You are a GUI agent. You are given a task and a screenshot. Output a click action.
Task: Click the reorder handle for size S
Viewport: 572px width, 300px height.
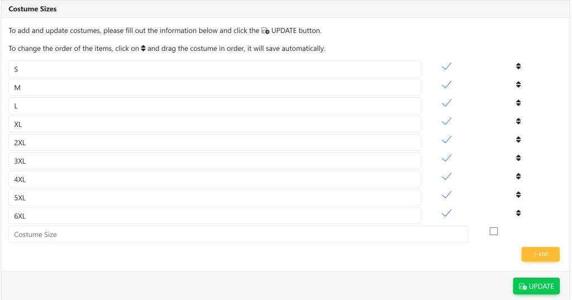(518, 66)
